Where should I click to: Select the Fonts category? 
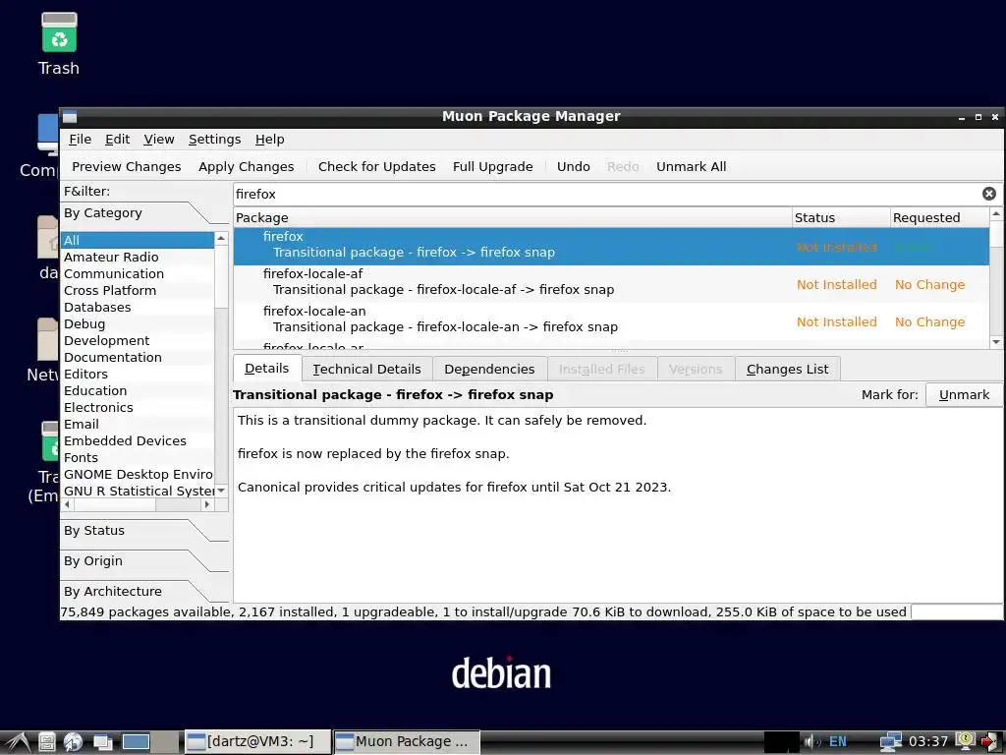coord(138,457)
